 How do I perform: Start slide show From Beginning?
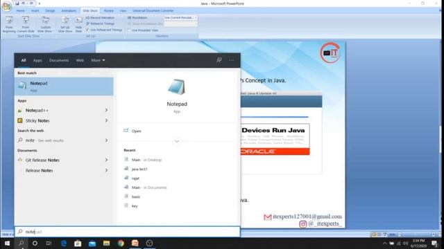(9, 24)
